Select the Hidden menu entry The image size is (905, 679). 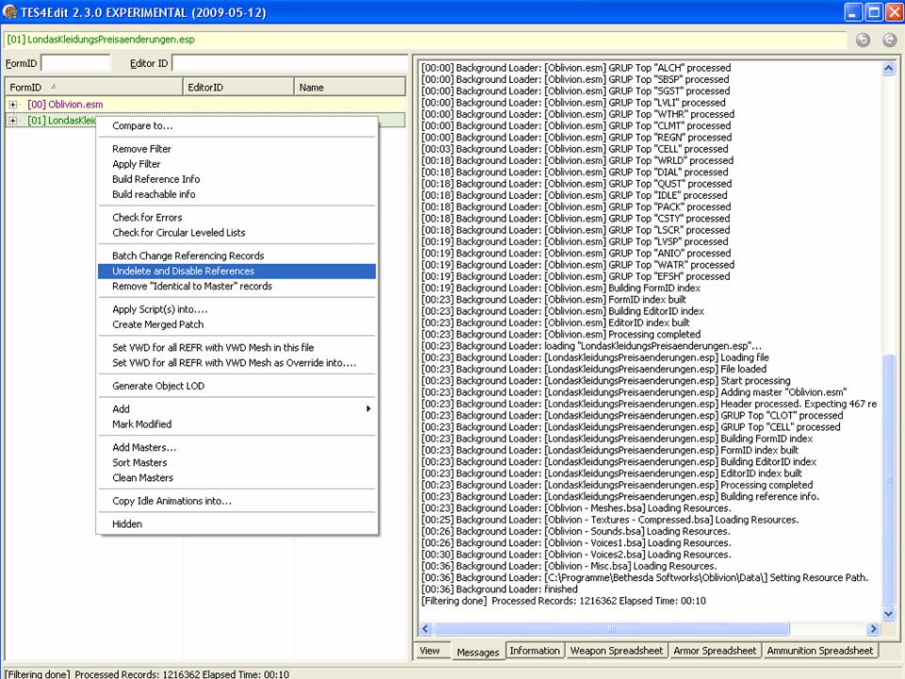[237, 524]
